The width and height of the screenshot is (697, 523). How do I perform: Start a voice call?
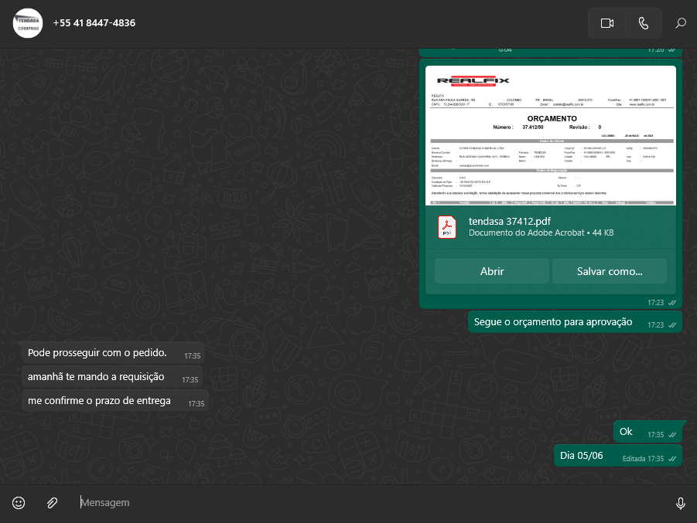pos(643,23)
